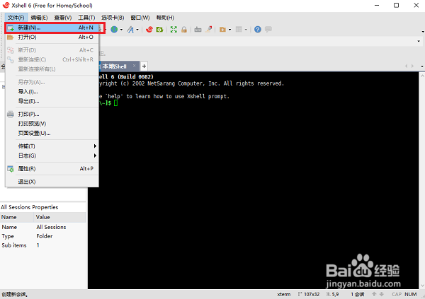Viewport: 425px width, 299px height.
Task: Add a new tab with the plus button
Action: point(144,66)
